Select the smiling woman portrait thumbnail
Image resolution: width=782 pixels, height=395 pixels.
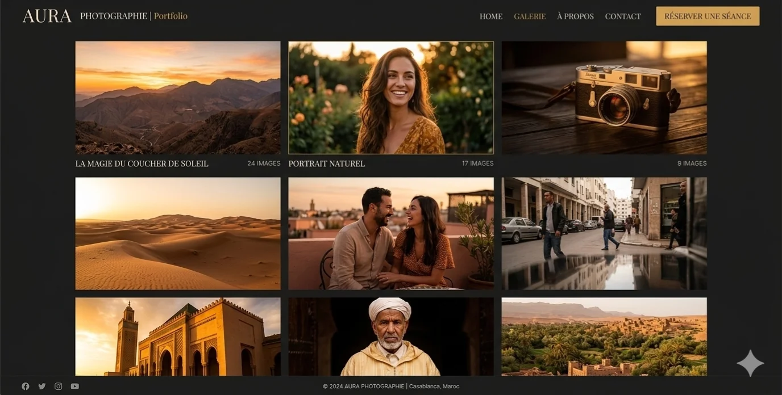click(x=390, y=98)
